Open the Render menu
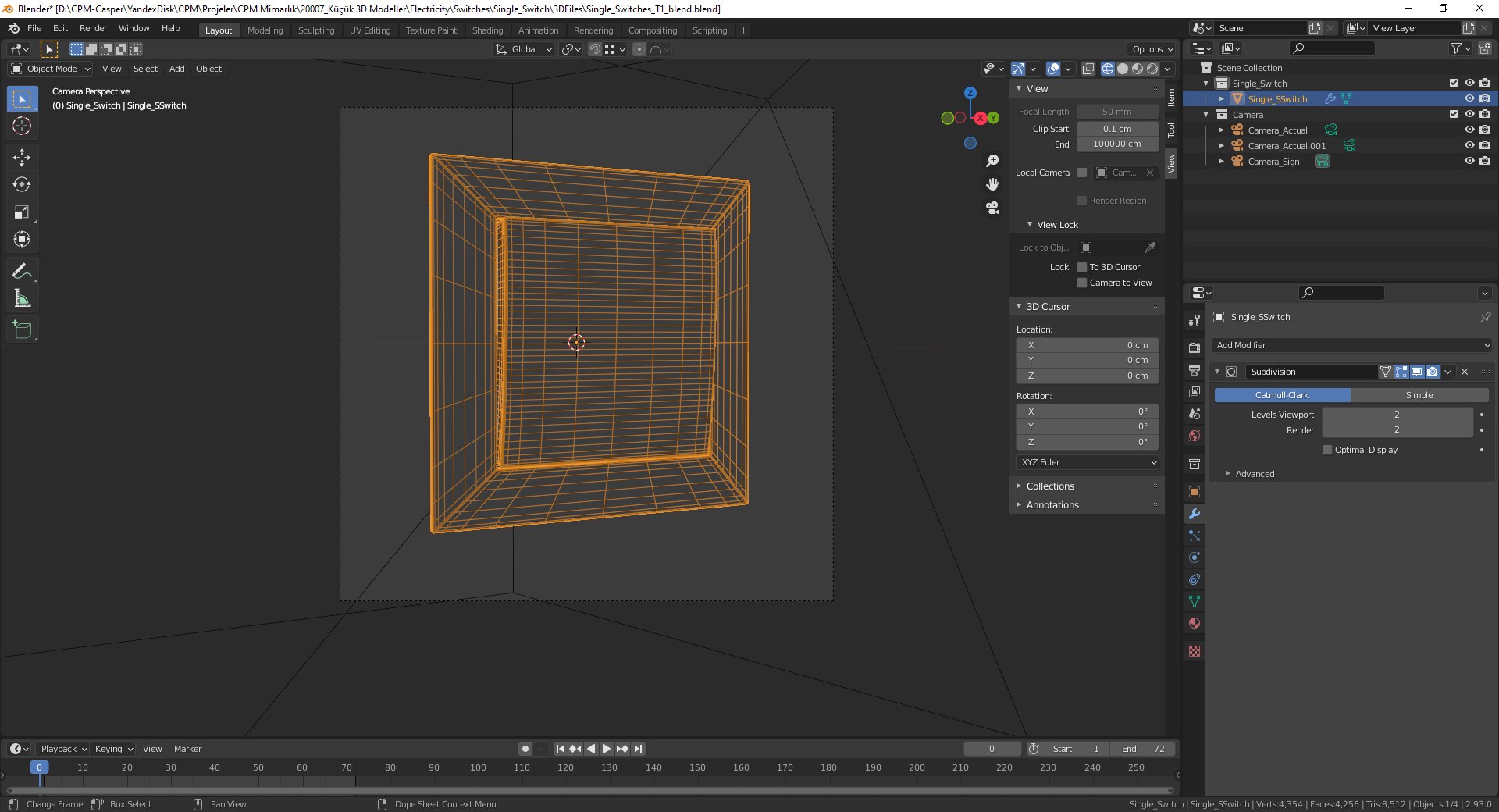1499x812 pixels. coord(93,28)
